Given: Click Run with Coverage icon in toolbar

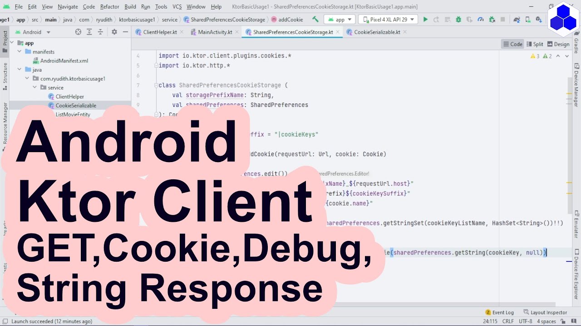Looking at the screenshot, I should pyautogui.click(x=469, y=19).
